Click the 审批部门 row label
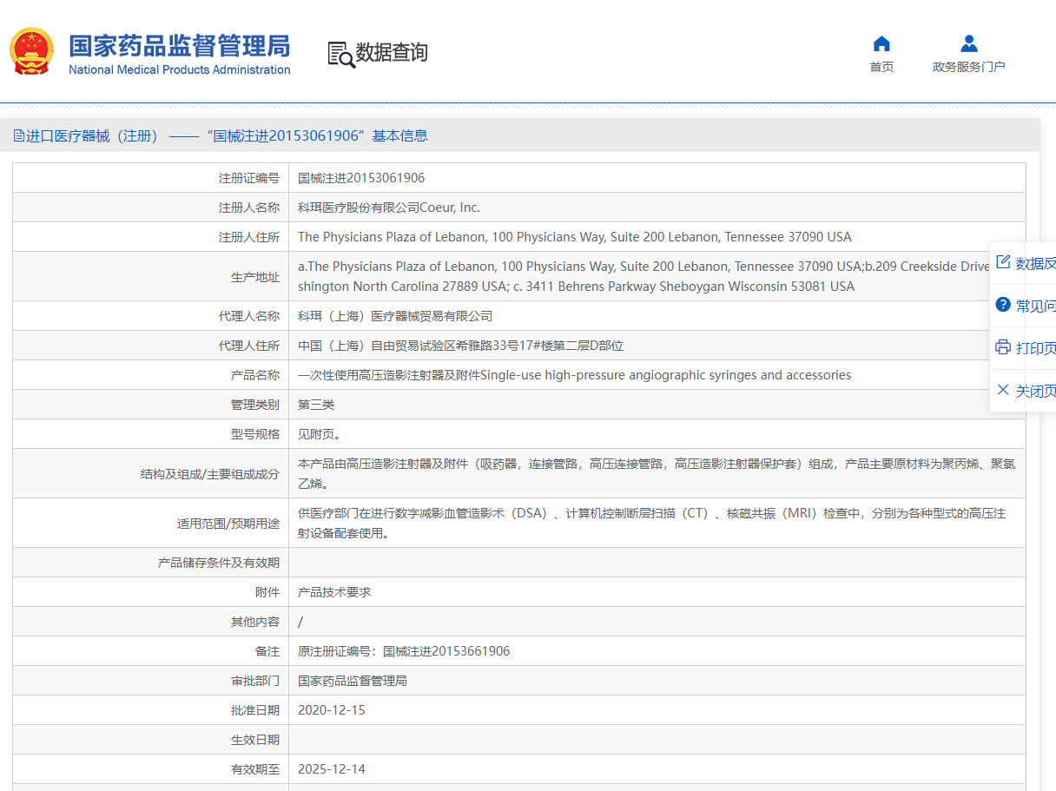This screenshot has width=1056, height=791. [255, 681]
